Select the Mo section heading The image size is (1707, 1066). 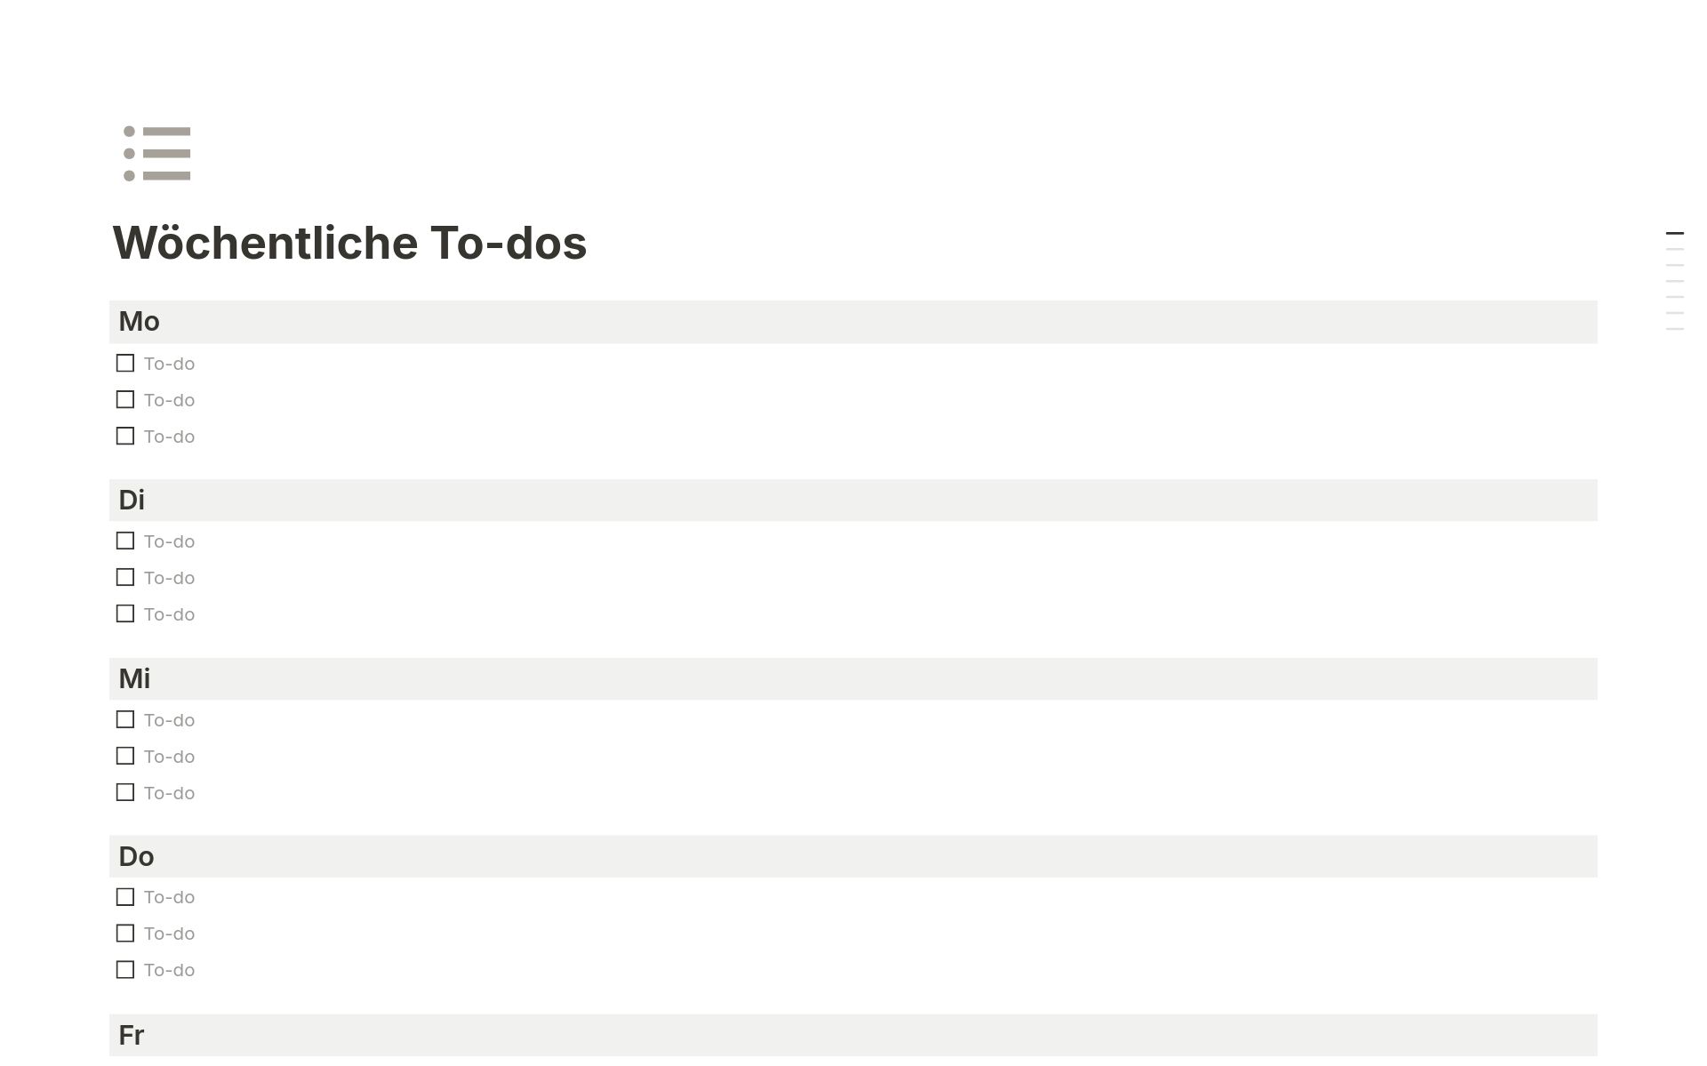140,321
